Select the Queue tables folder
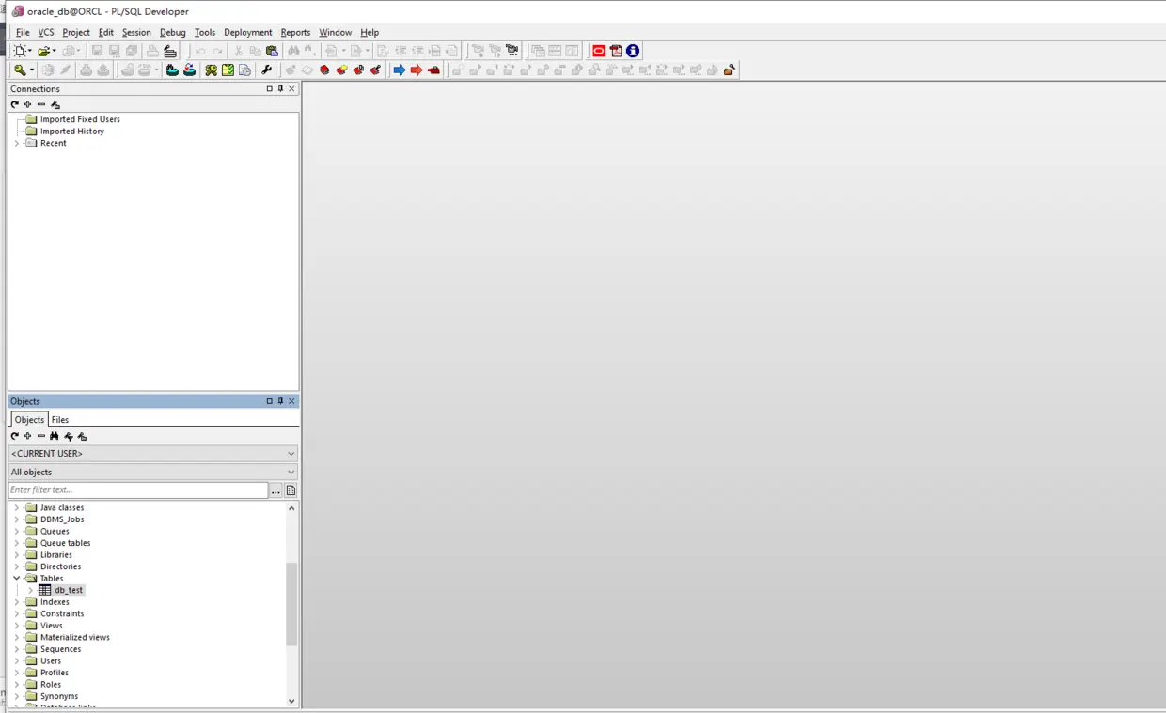Image resolution: width=1166 pixels, height=713 pixels. (x=66, y=543)
